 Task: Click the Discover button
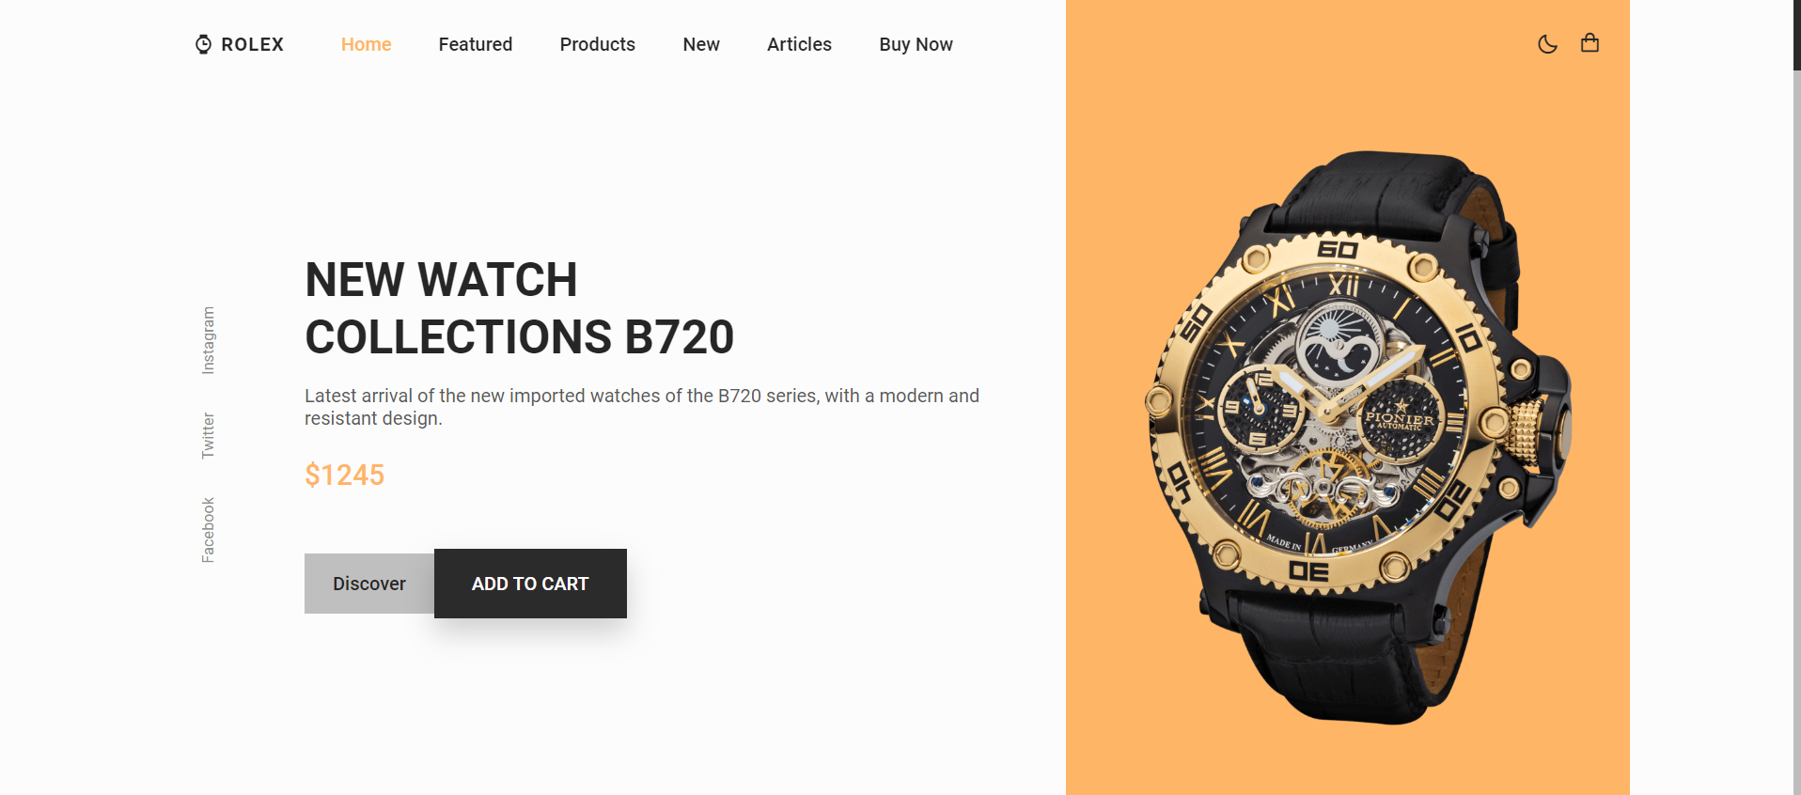tap(369, 584)
